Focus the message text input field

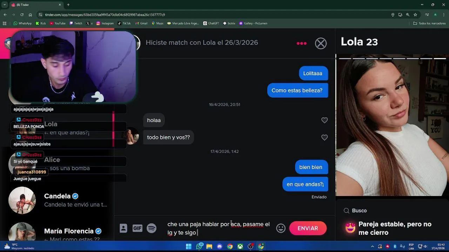219,228
